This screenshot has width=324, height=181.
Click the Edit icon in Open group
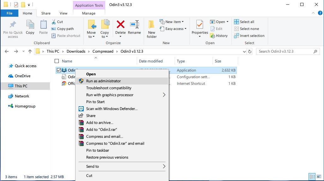point(213,29)
